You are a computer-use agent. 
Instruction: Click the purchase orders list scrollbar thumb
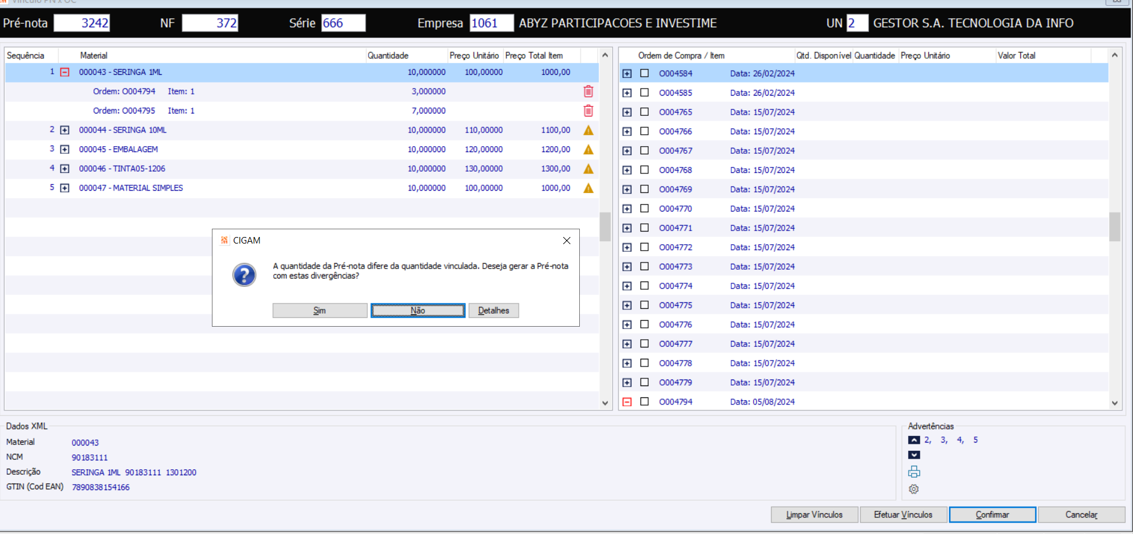coord(1115,226)
